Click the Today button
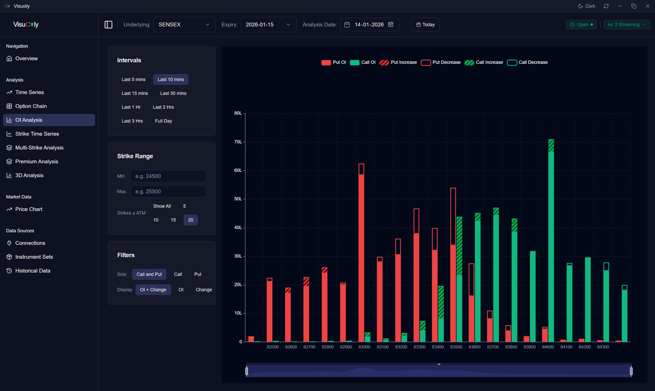The width and height of the screenshot is (655, 391). 425,24
